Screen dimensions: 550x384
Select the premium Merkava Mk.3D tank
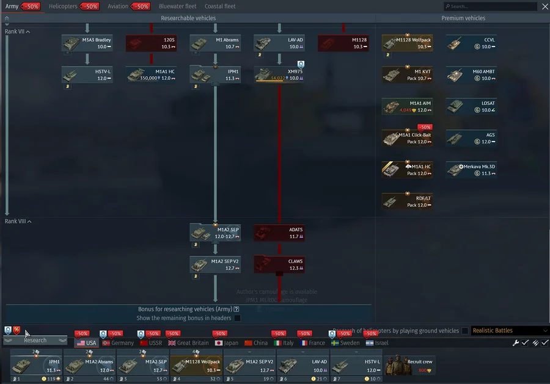click(471, 170)
